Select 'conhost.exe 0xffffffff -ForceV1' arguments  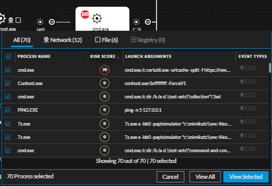tap(156, 84)
